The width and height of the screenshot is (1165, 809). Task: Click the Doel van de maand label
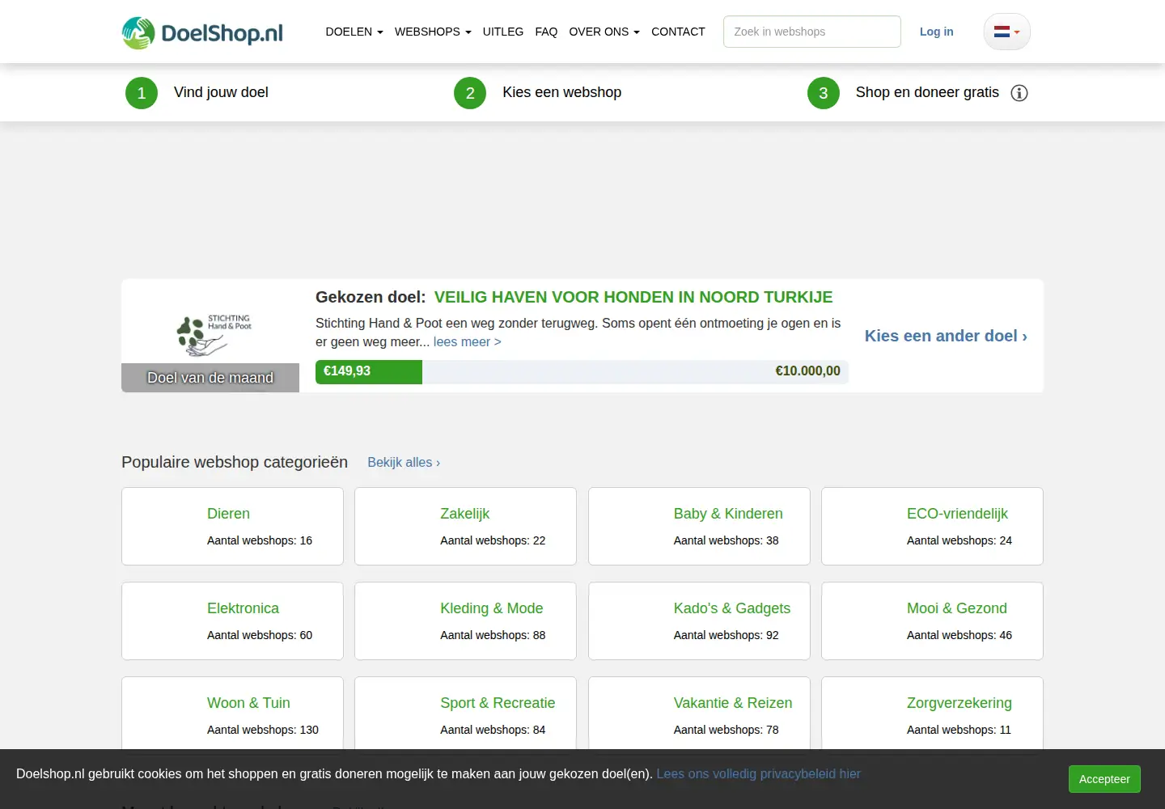[x=210, y=378]
